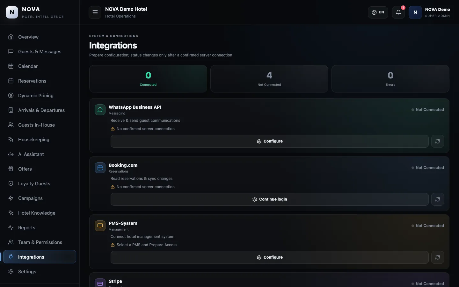Go to the Offers page
Image resolution: width=459 pixels, height=287 pixels.
point(40,169)
